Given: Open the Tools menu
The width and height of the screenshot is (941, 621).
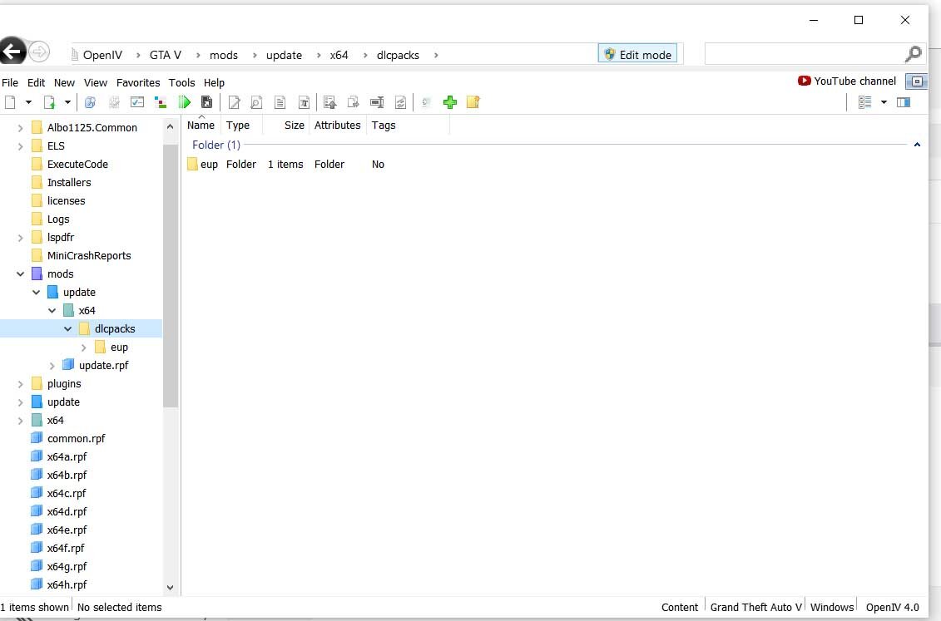Looking at the screenshot, I should point(181,83).
